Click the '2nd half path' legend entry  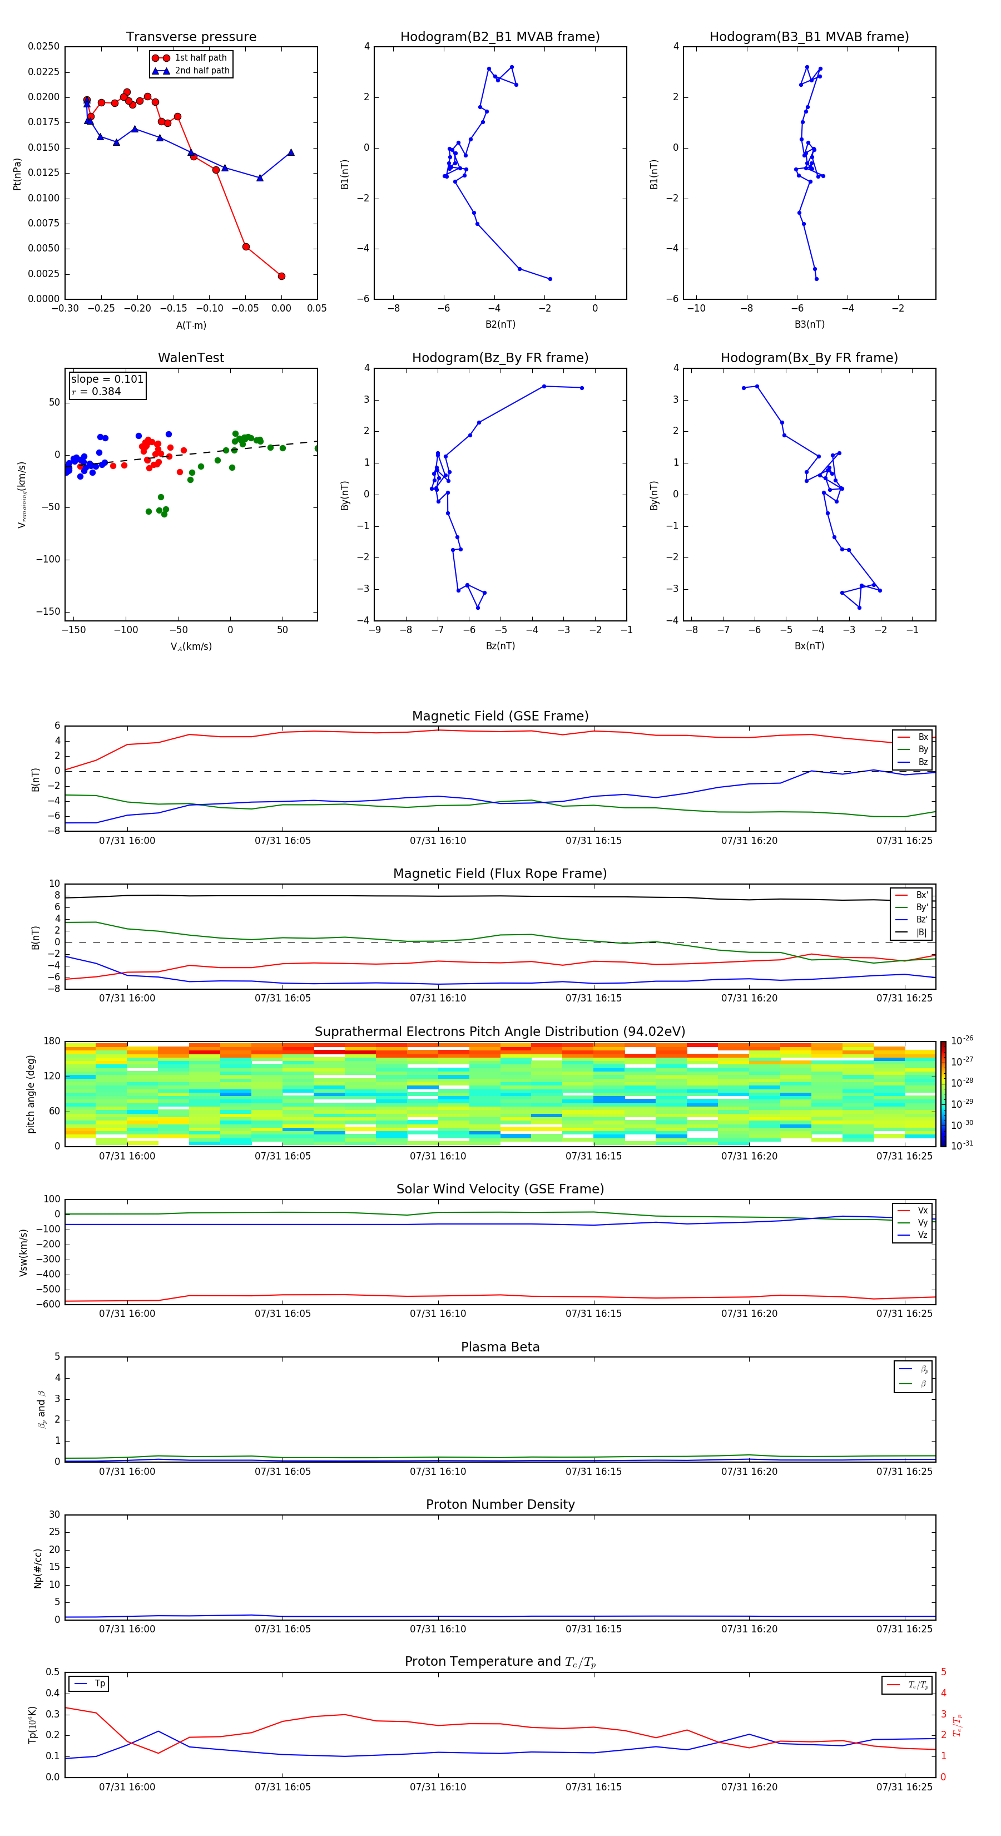(191, 71)
